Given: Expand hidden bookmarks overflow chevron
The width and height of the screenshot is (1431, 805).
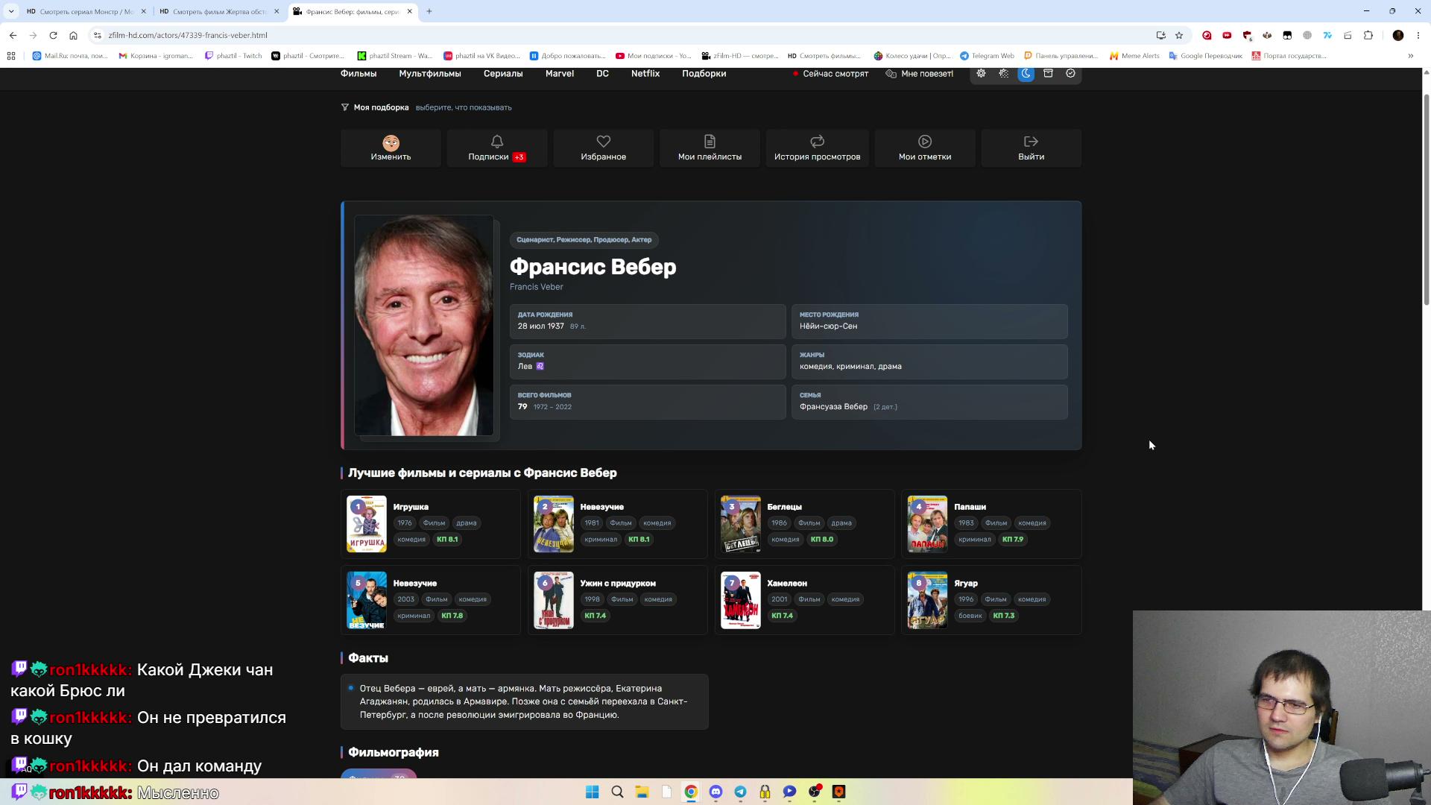Looking at the screenshot, I should pyautogui.click(x=1410, y=56).
